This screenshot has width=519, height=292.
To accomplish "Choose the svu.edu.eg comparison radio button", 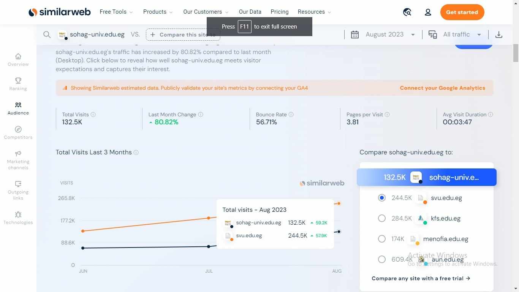I will tap(382, 198).
